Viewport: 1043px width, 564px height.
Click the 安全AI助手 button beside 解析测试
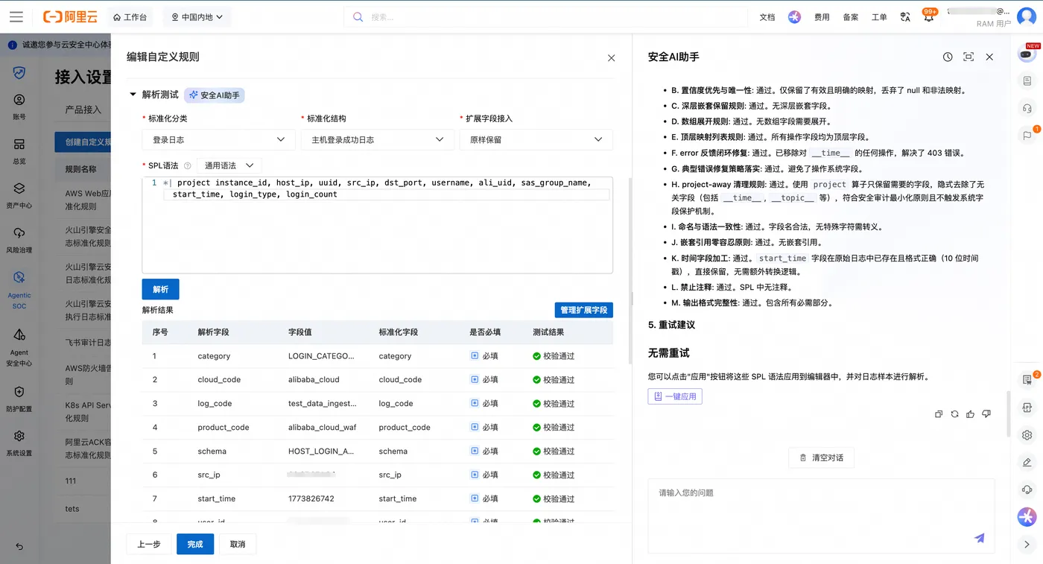(x=215, y=95)
